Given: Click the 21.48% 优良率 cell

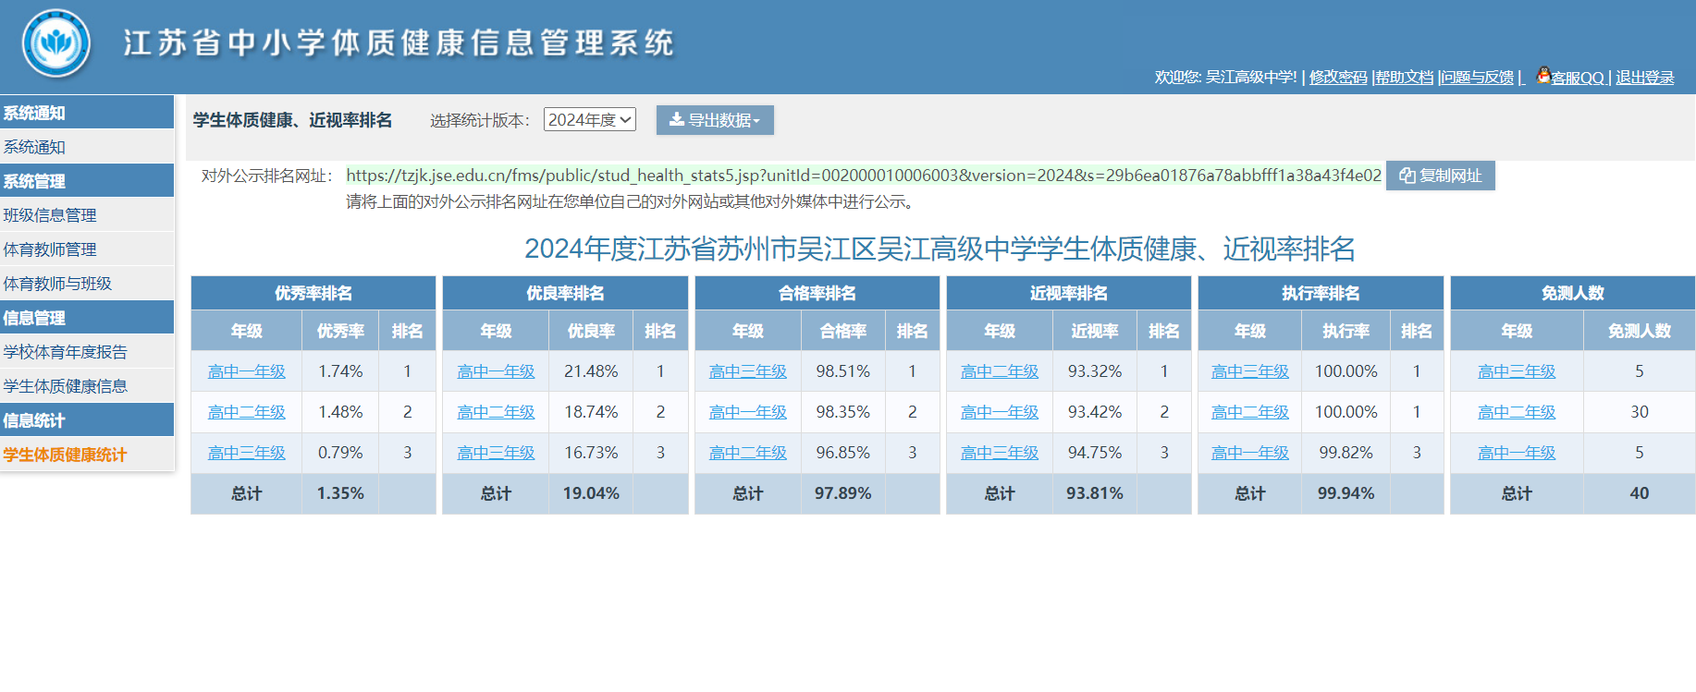Looking at the screenshot, I should (591, 371).
